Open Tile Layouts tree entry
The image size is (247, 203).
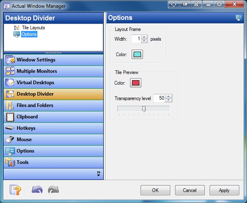[33, 28]
